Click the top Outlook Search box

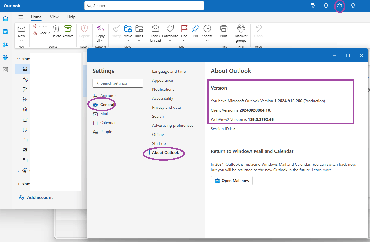pos(144,6)
